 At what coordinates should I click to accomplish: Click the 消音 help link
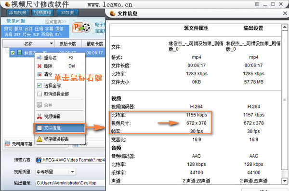[8, 34]
